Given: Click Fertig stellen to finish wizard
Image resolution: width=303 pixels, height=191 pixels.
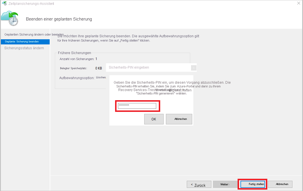Looking at the screenshot, I should pyautogui.click(x=252, y=184).
